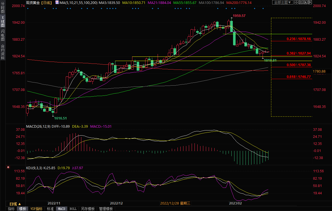Click the MA indicator chart icon
Viewport: 332px width, 211px height.
57,3
